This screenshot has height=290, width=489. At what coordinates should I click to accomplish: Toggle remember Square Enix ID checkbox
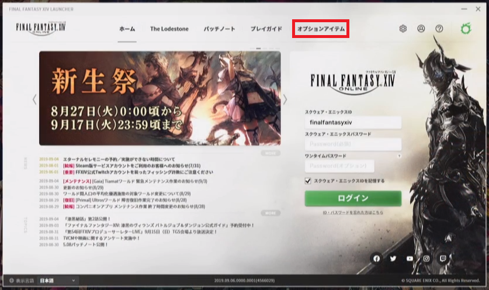click(308, 181)
